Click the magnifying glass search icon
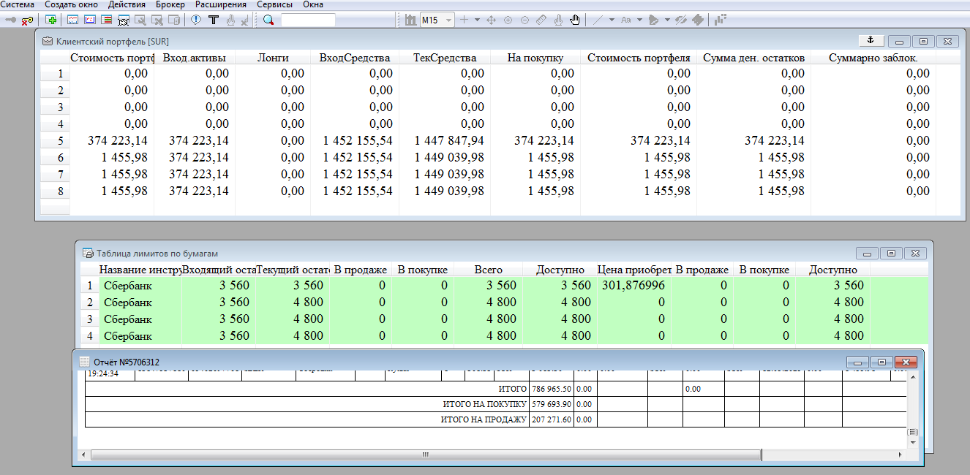This screenshot has width=970, height=475. [268, 20]
